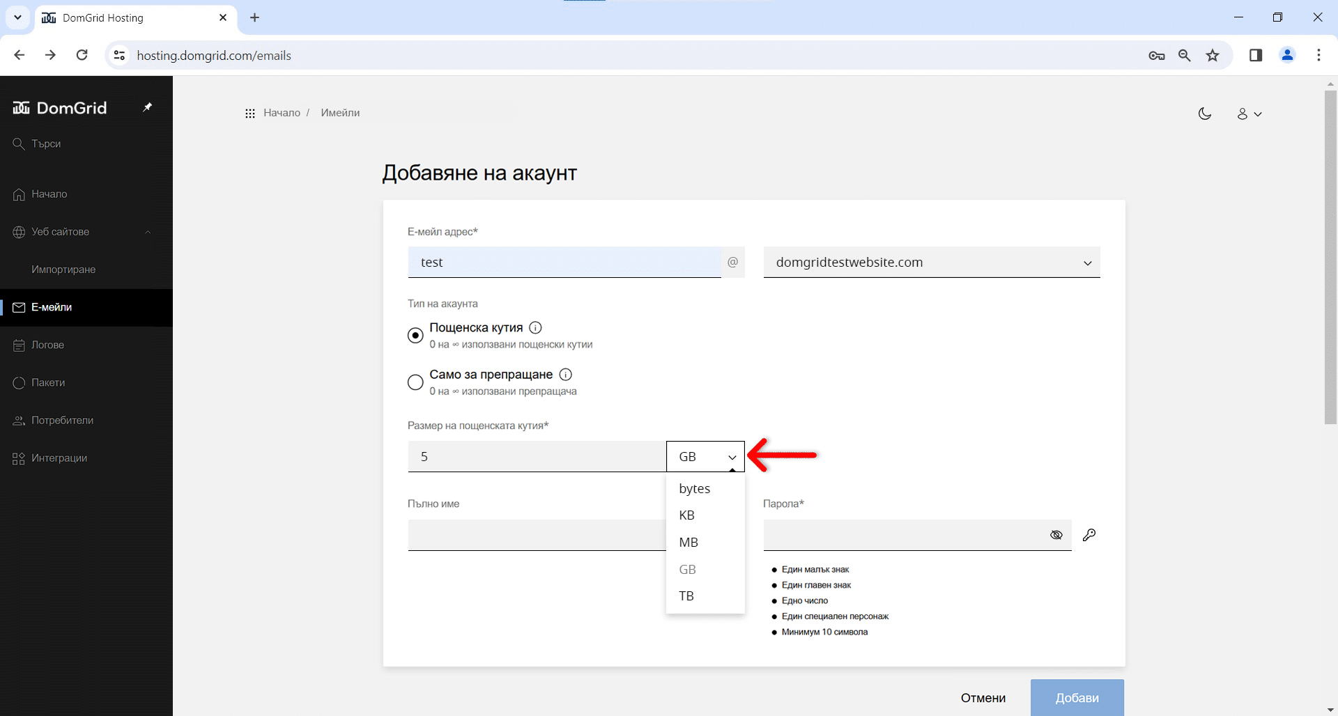Open a new browser tab

(x=255, y=17)
